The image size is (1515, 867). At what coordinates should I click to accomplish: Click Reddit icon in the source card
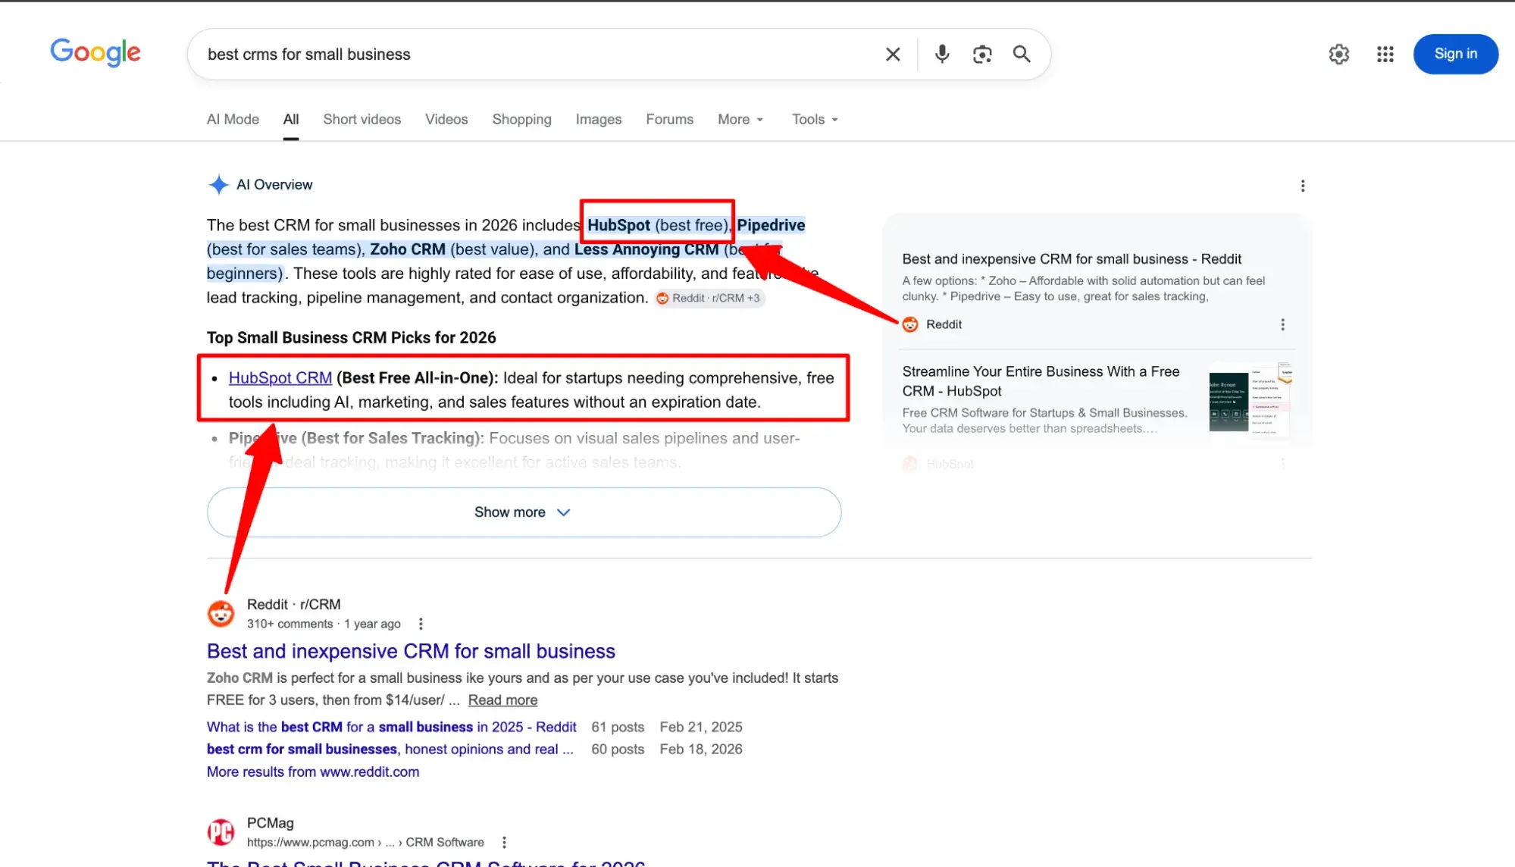(x=910, y=324)
